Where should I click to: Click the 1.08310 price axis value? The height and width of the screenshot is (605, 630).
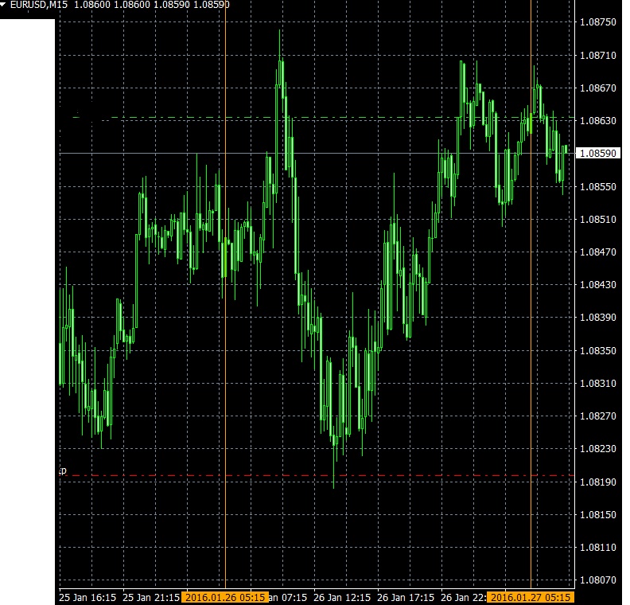(x=598, y=384)
